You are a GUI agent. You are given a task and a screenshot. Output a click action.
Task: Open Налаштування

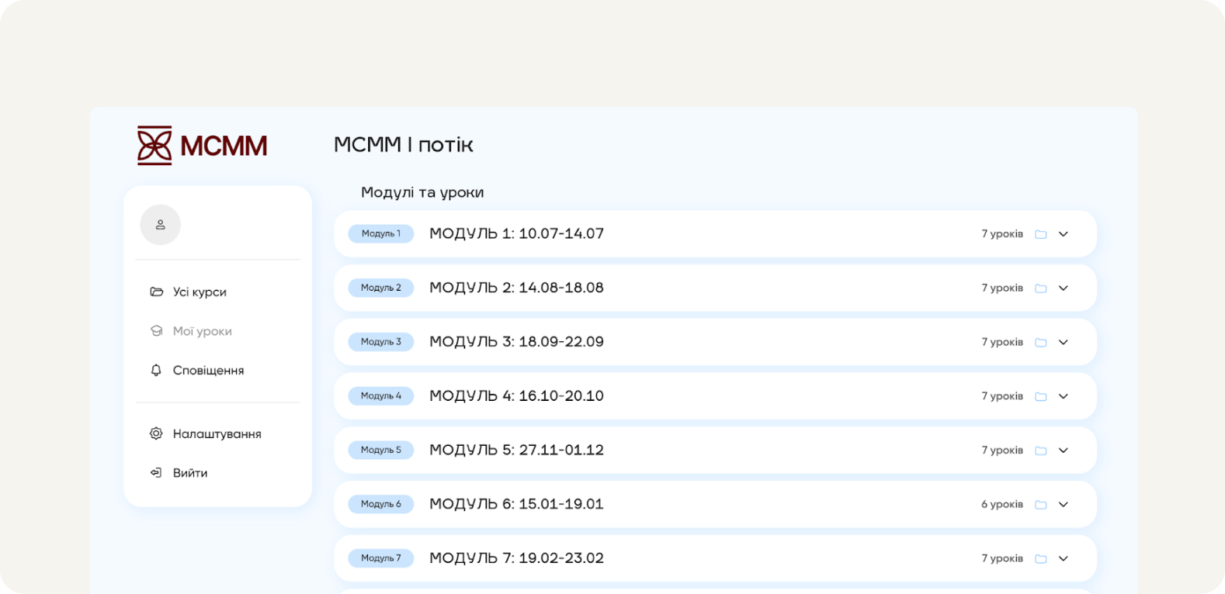pos(217,433)
